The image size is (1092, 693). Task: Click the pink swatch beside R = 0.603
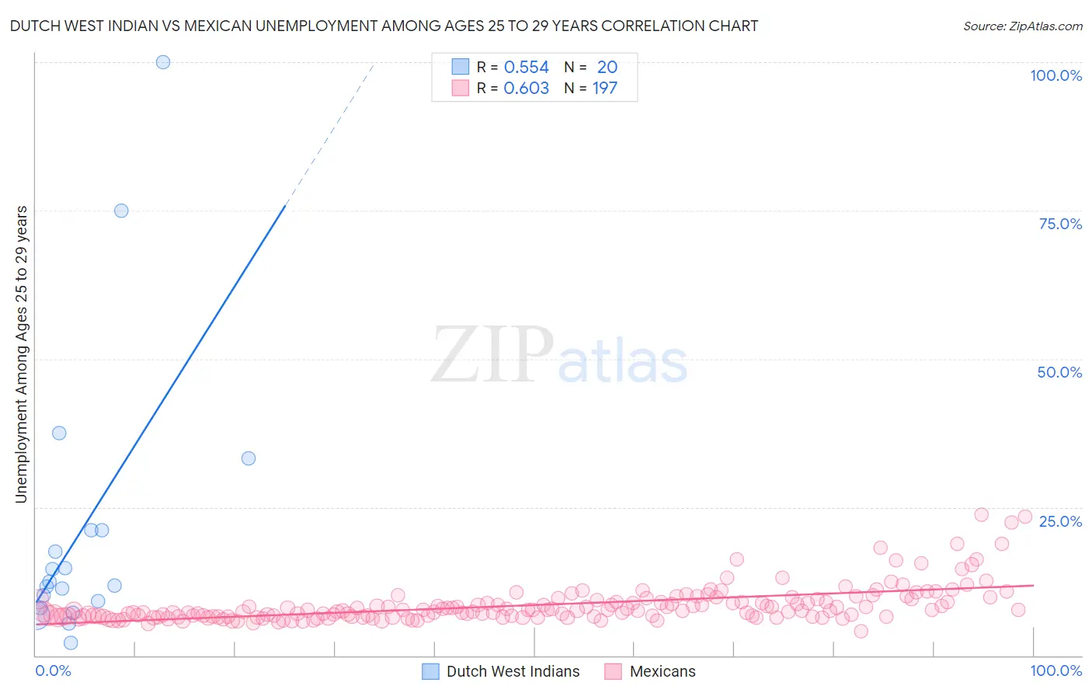coord(461,88)
